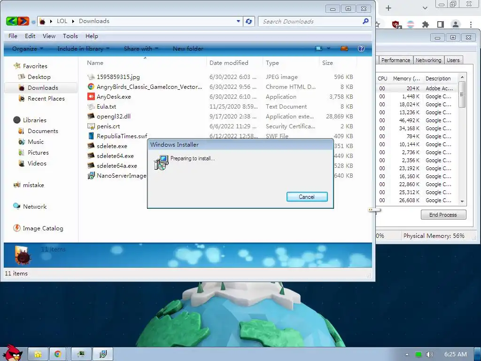Select the sdelete64.exe file icon
481x361 pixels.
91,156
